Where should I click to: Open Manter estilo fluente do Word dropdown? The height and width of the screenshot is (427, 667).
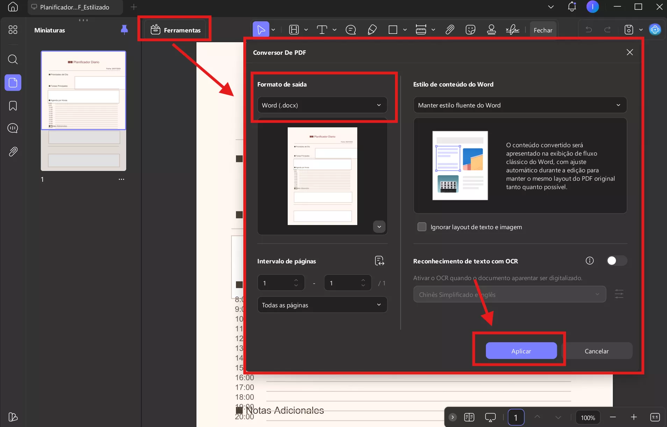[x=519, y=105]
